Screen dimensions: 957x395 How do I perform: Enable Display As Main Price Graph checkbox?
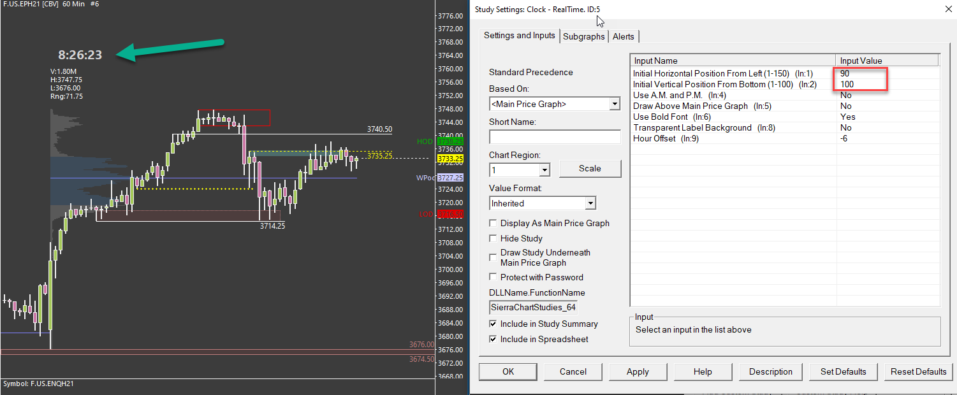493,224
